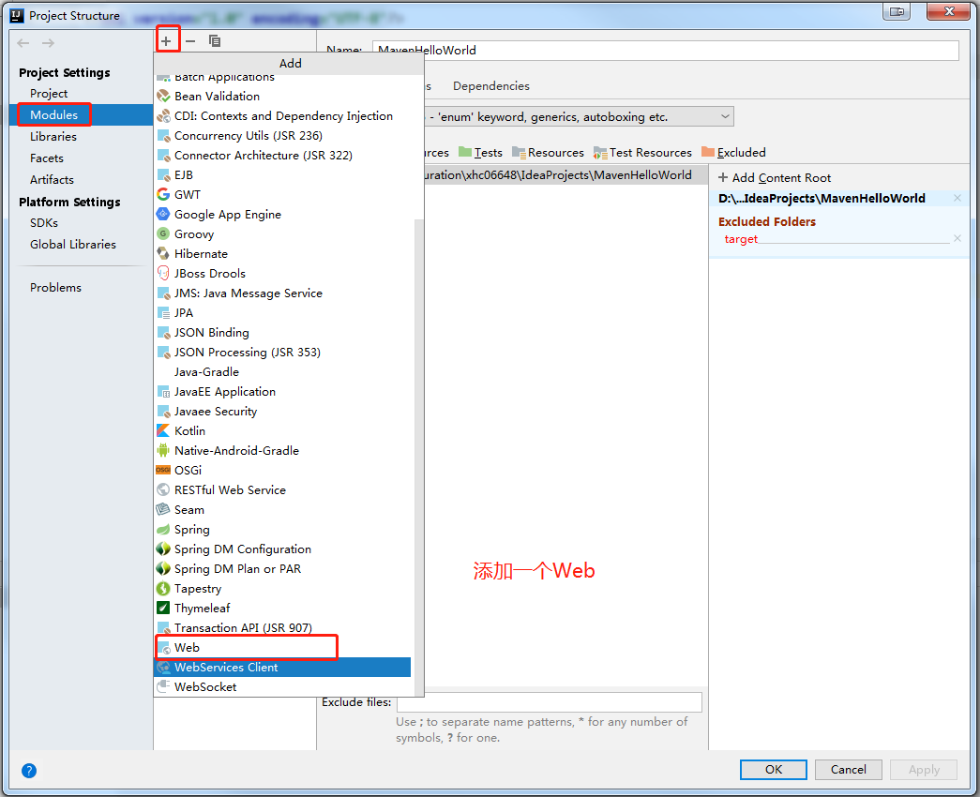
Task: Click the Groovy icon in Add list
Action: point(163,233)
